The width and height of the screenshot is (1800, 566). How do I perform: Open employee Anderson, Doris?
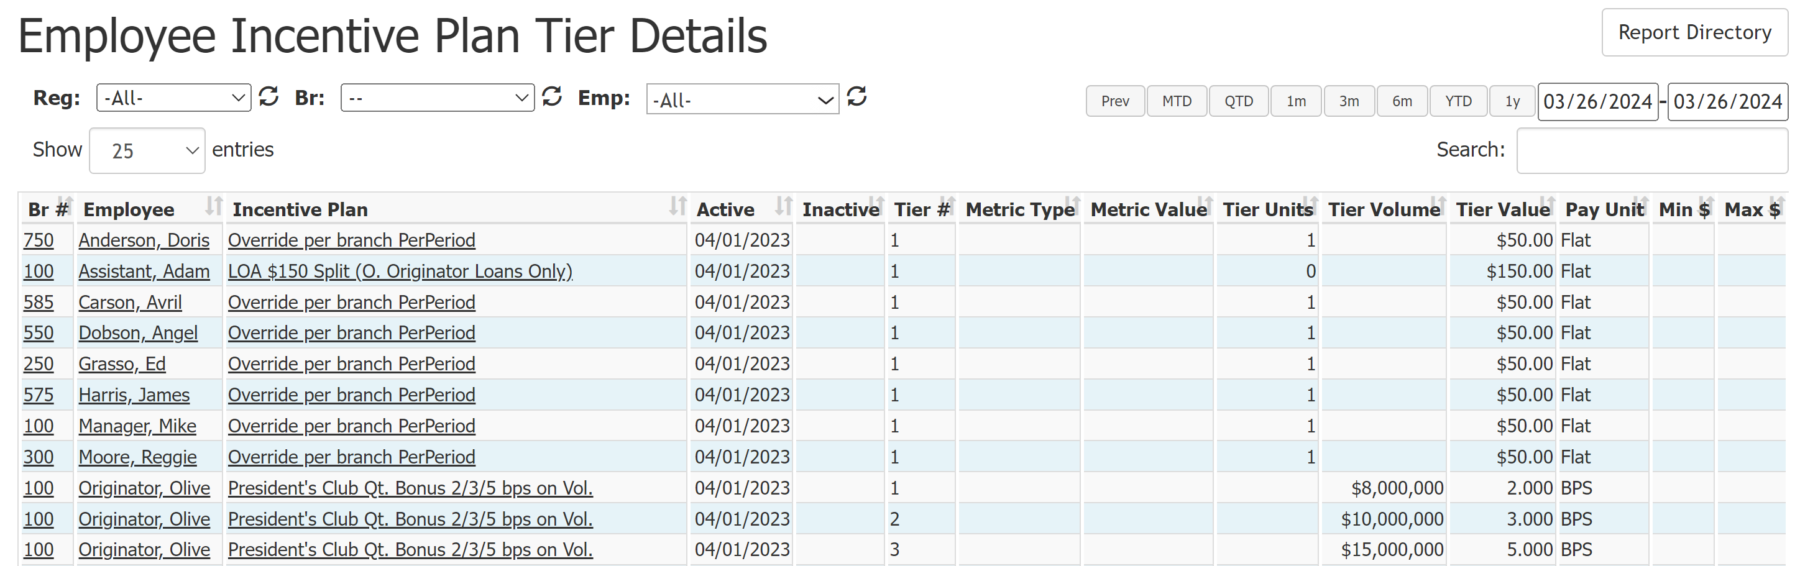[144, 240]
